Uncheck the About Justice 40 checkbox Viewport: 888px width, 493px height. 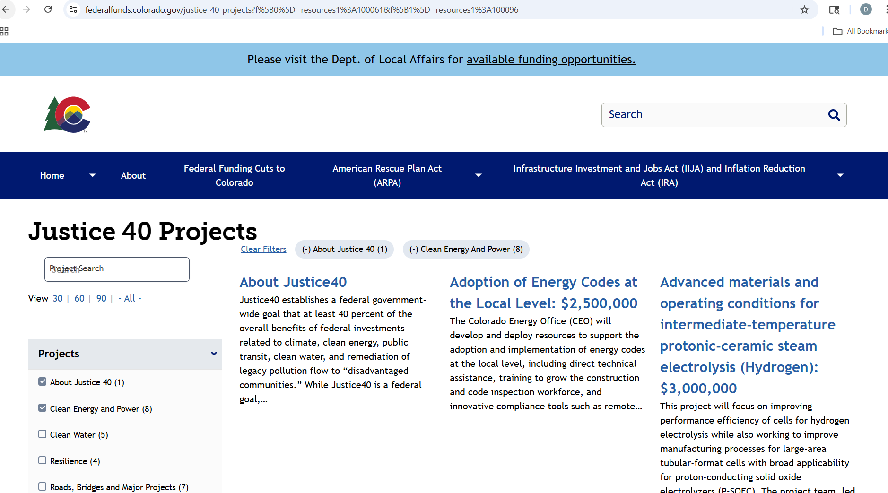[43, 381]
